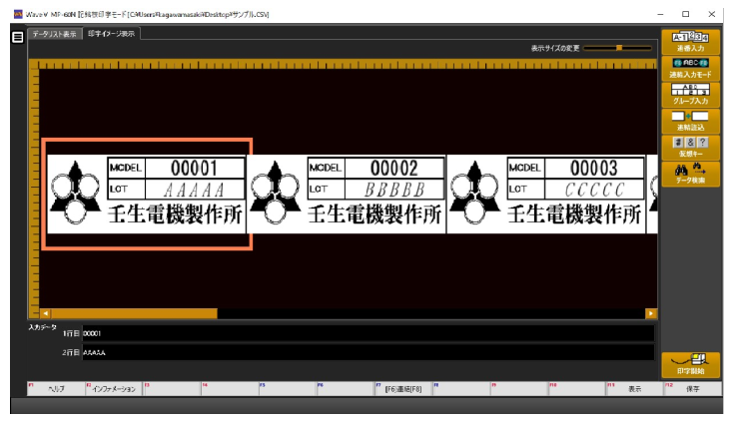
Task: Open the hamburger menu at top left
Action: pyautogui.click(x=17, y=37)
